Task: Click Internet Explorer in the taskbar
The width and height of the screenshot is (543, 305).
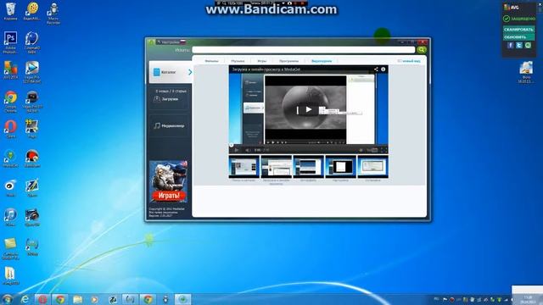Action: [25, 299]
